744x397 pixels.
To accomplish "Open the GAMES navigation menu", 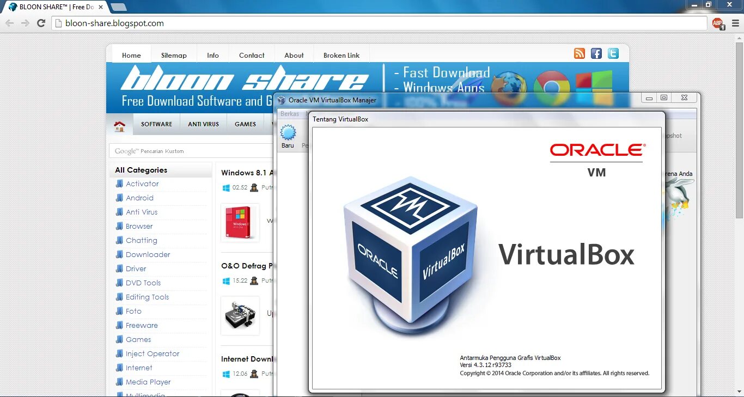I will click(x=245, y=124).
